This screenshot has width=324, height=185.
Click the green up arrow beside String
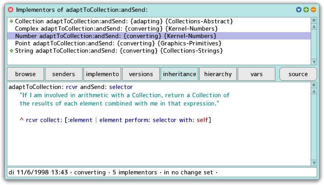(x=11, y=50)
